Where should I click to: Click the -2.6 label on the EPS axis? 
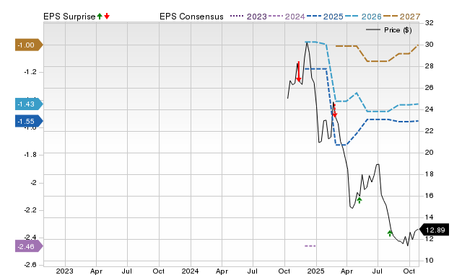(30, 265)
